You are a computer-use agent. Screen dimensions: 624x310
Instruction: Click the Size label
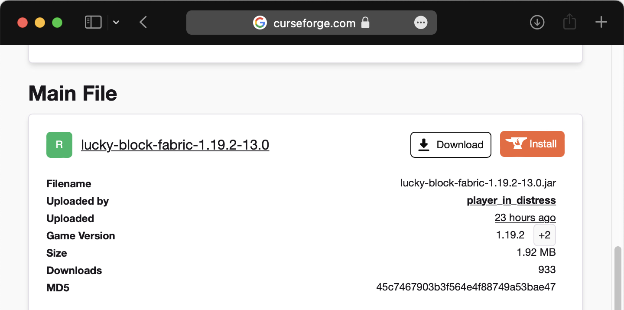pos(57,253)
